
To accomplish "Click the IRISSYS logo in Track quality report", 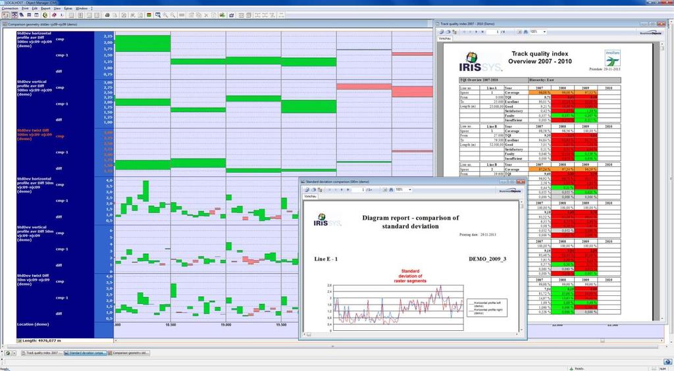I will pyautogui.click(x=480, y=62).
